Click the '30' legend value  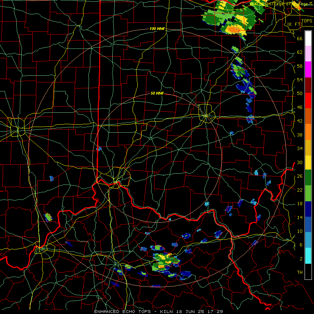(x=300, y=162)
